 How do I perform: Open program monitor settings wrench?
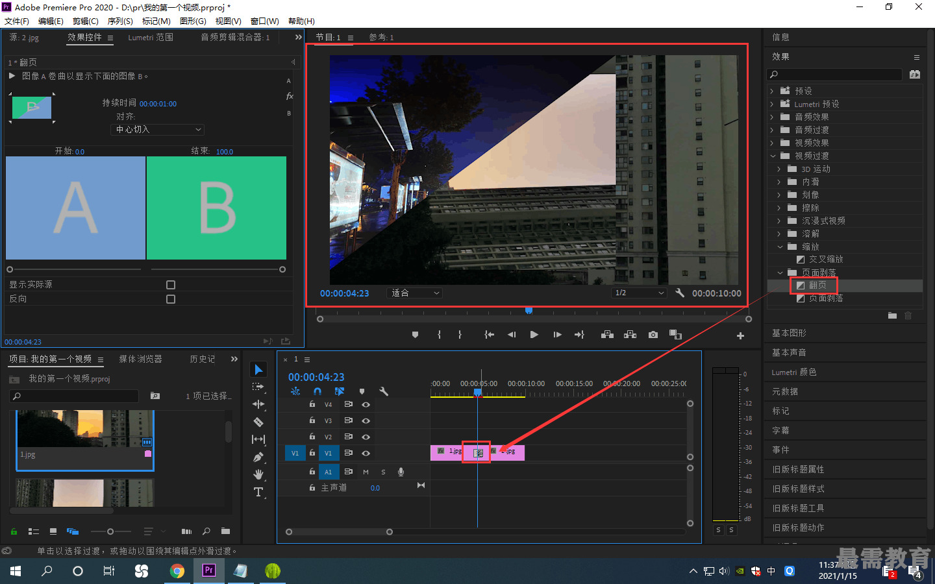tap(680, 293)
